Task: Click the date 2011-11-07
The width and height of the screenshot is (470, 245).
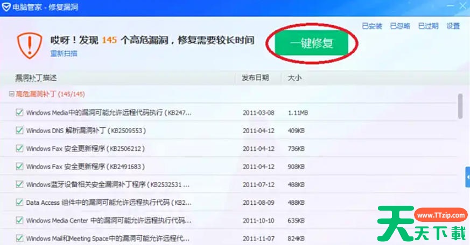Action: pyautogui.click(x=258, y=239)
